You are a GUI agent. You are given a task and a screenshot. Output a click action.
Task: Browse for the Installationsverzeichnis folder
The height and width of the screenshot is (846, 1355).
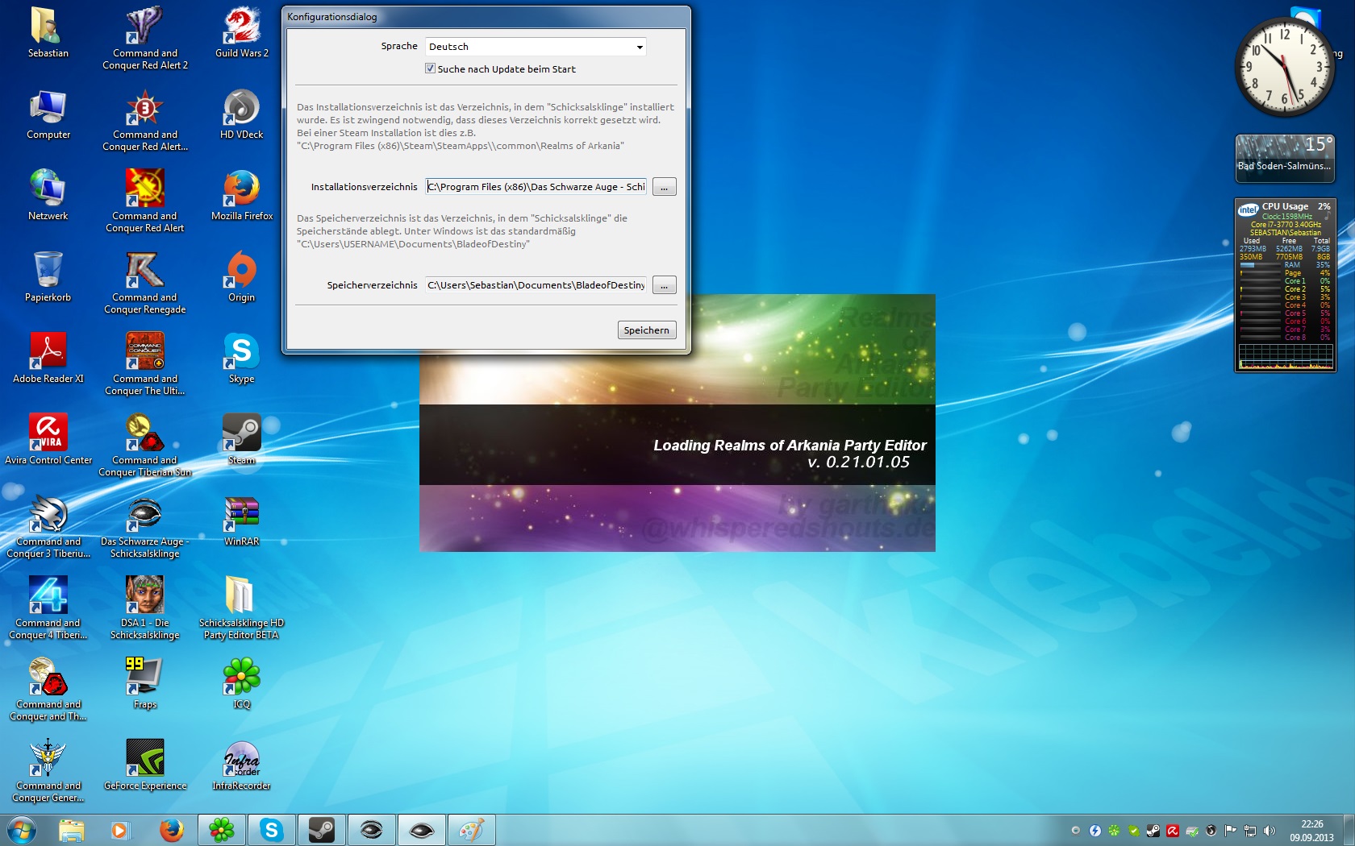pos(664,187)
